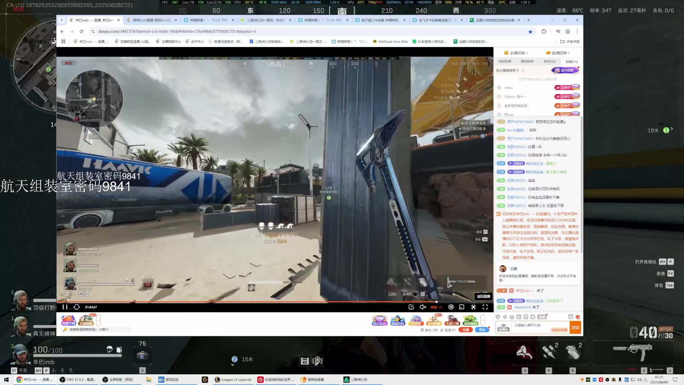The image size is (684, 385).
Task: Reload the stream using the player refresh icon
Action: [x=77, y=307]
